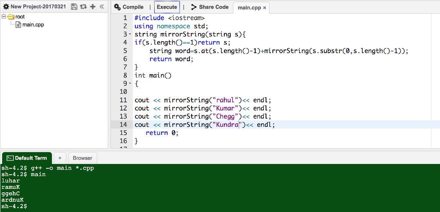The width and height of the screenshot is (440, 212).
Task: Click terminal output 'ramuK'
Action: pyautogui.click(x=10, y=187)
